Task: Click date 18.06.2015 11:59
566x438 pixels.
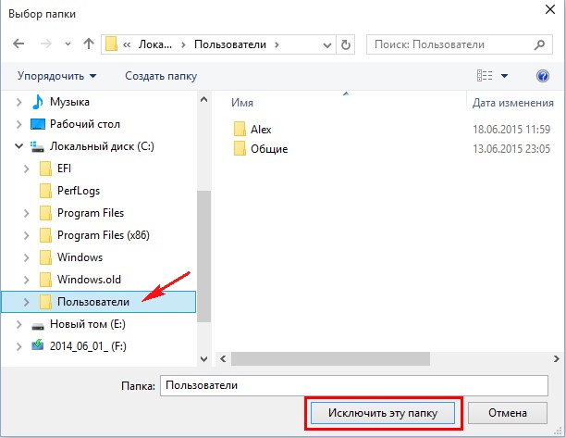Action: tap(511, 129)
